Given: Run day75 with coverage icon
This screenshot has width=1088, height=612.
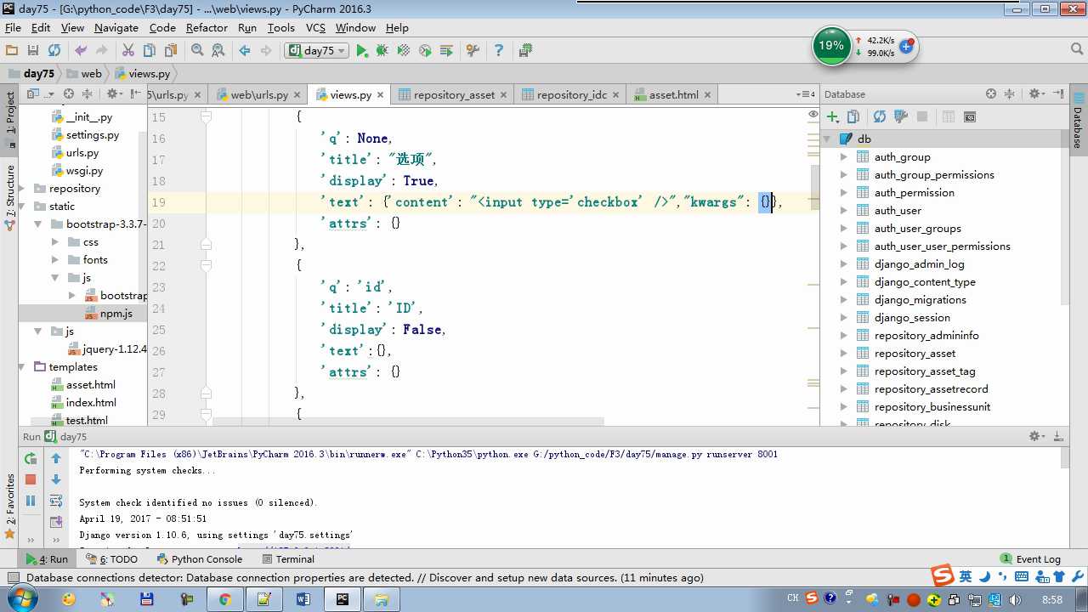Looking at the screenshot, I should tap(404, 51).
